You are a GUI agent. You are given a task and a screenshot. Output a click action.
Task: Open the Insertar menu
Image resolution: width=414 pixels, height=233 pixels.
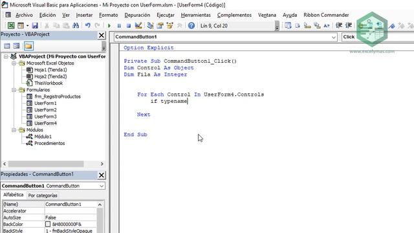pos(84,15)
